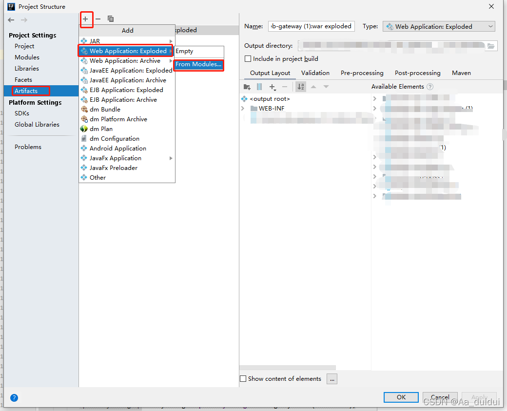Go back with the left arrow

click(x=11, y=20)
